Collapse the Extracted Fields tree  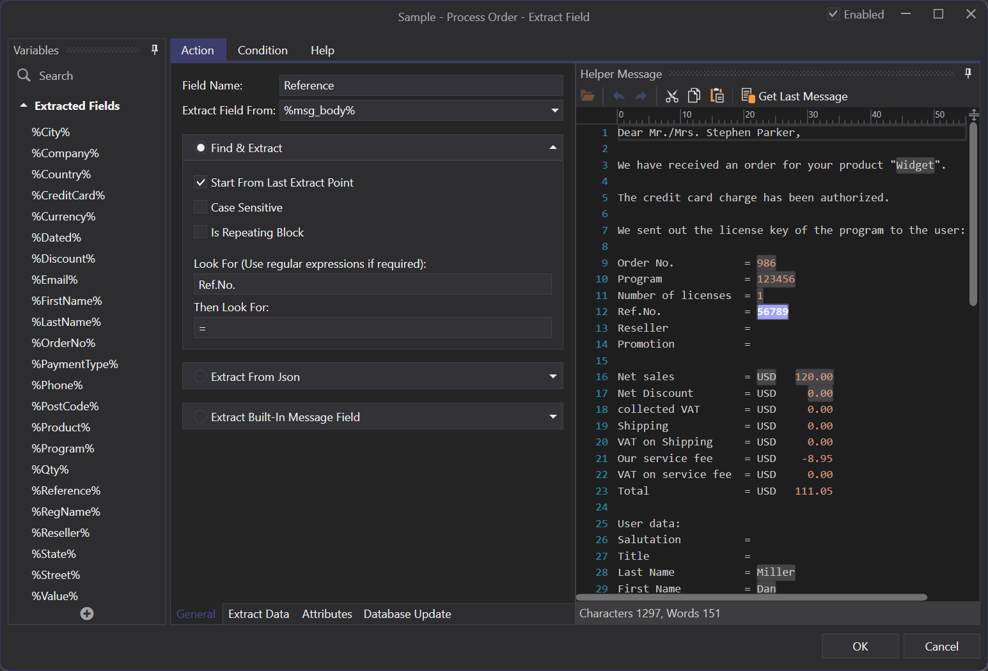[x=24, y=105]
